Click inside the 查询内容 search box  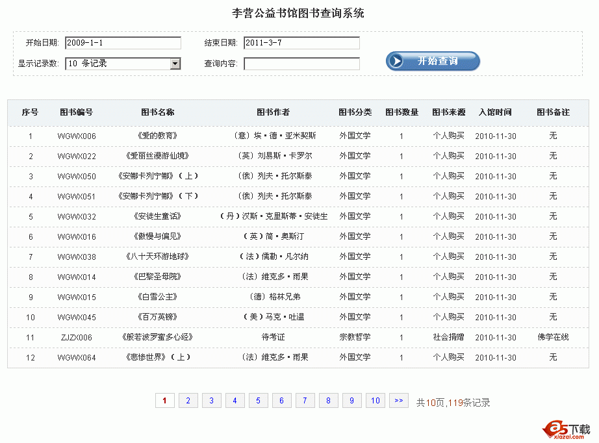tap(301, 64)
